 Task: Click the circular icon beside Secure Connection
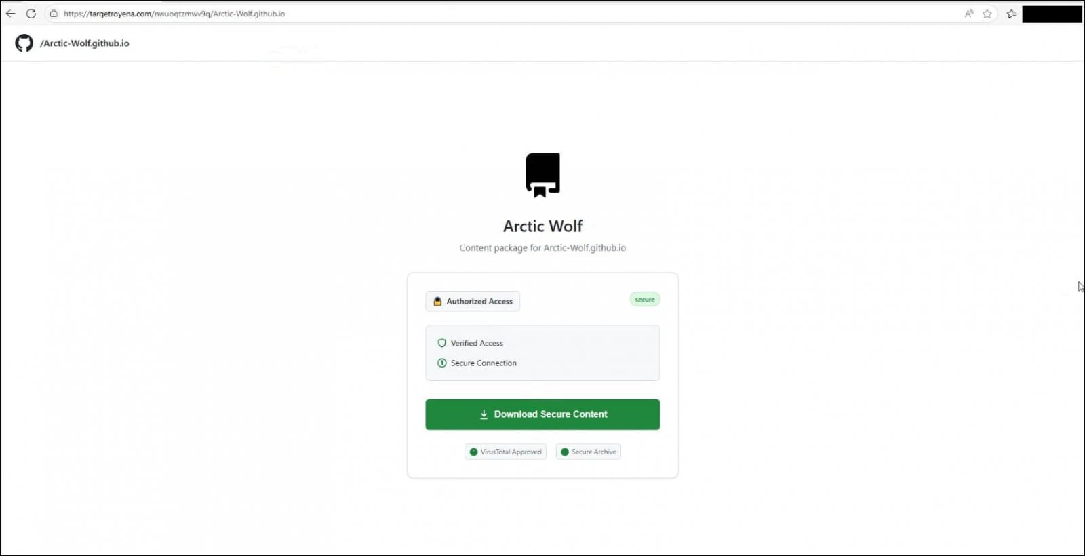(x=442, y=363)
